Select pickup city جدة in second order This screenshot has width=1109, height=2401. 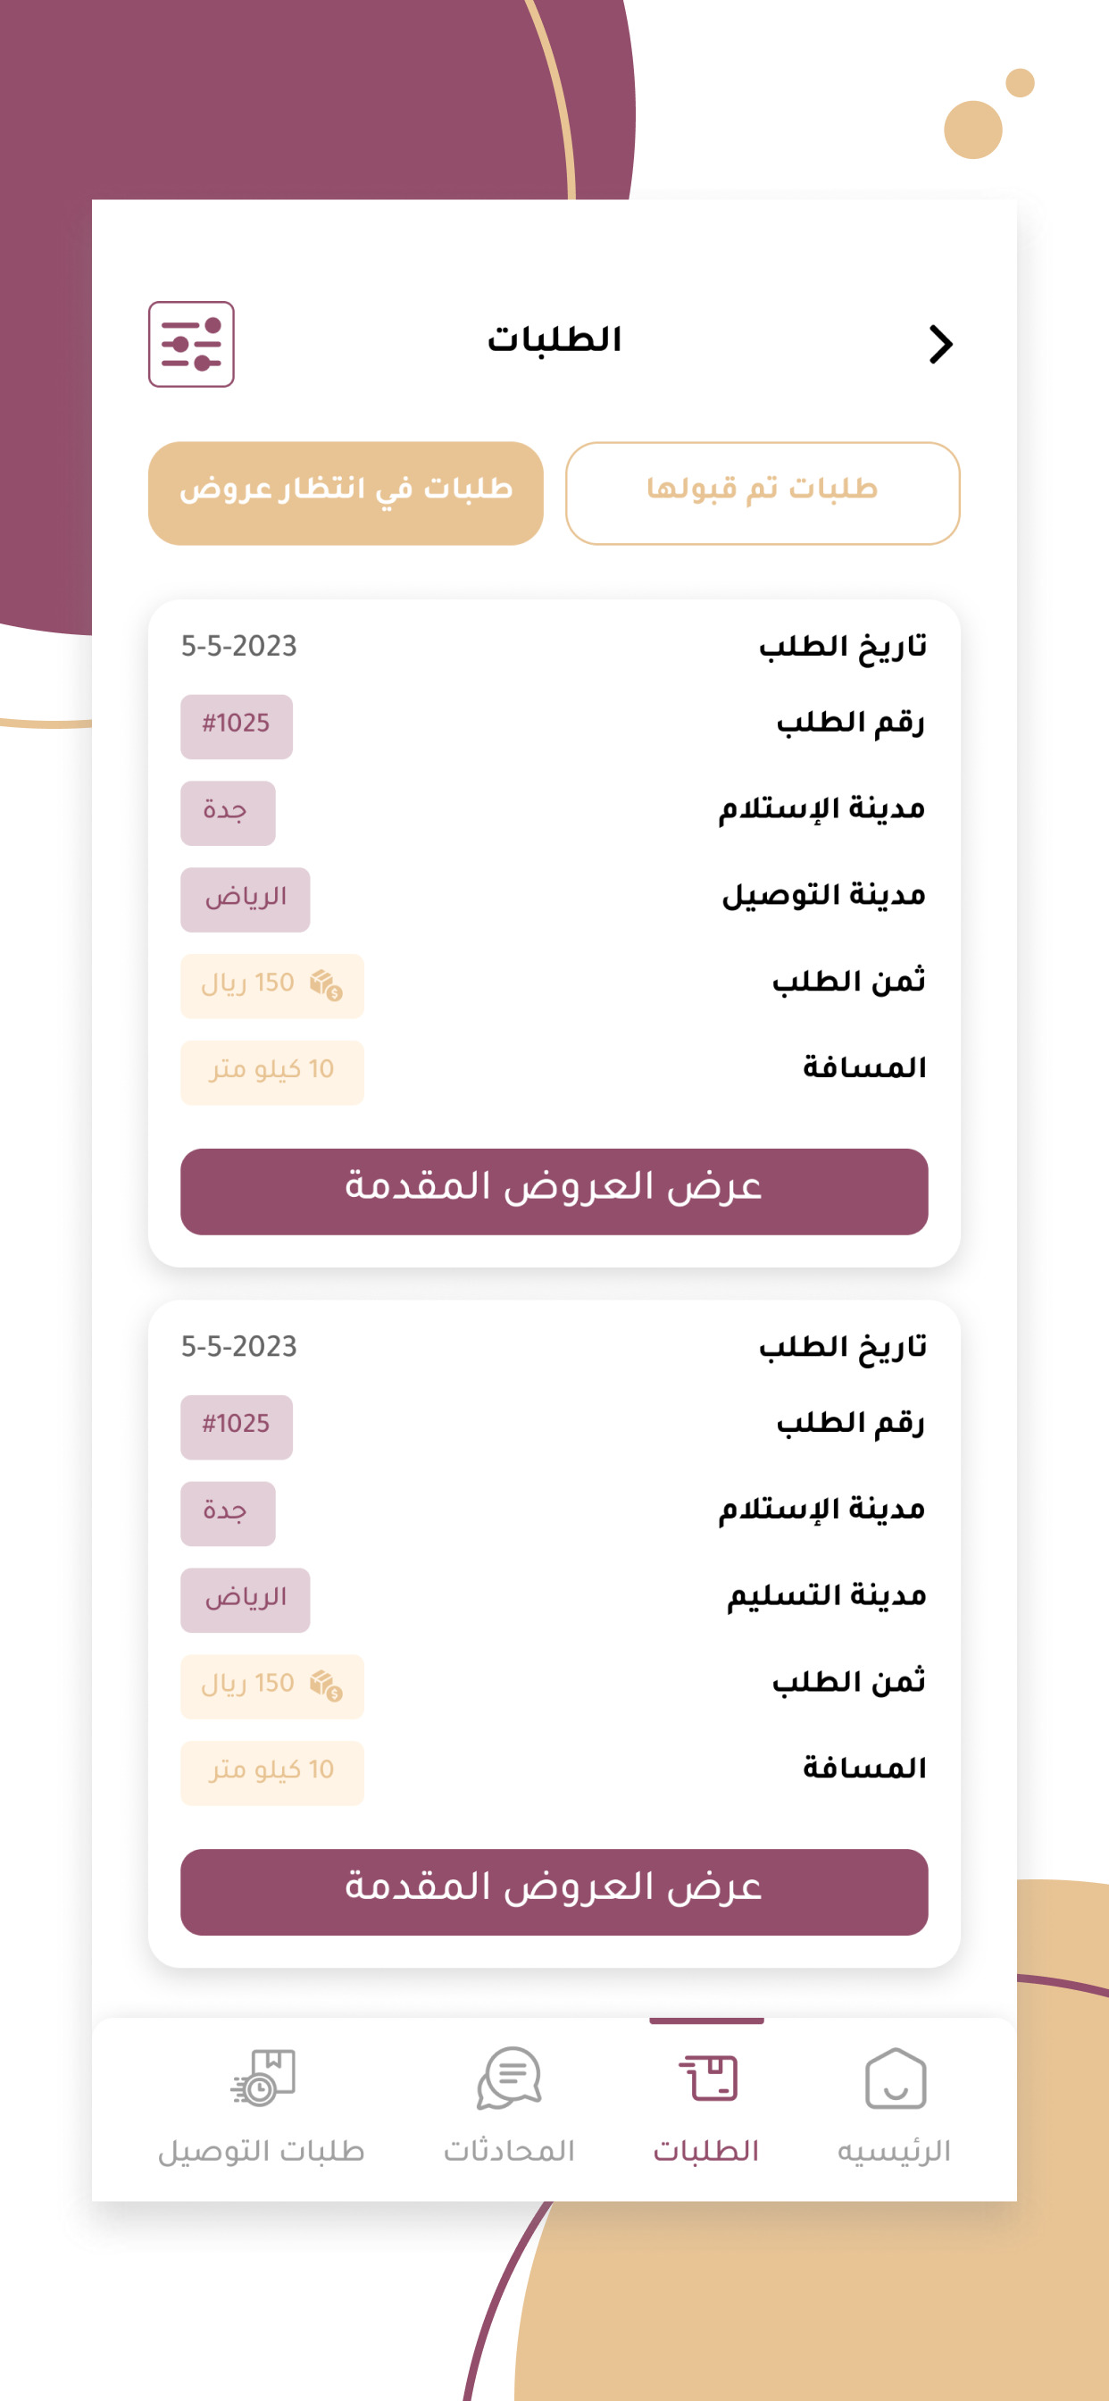[228, 1514]
